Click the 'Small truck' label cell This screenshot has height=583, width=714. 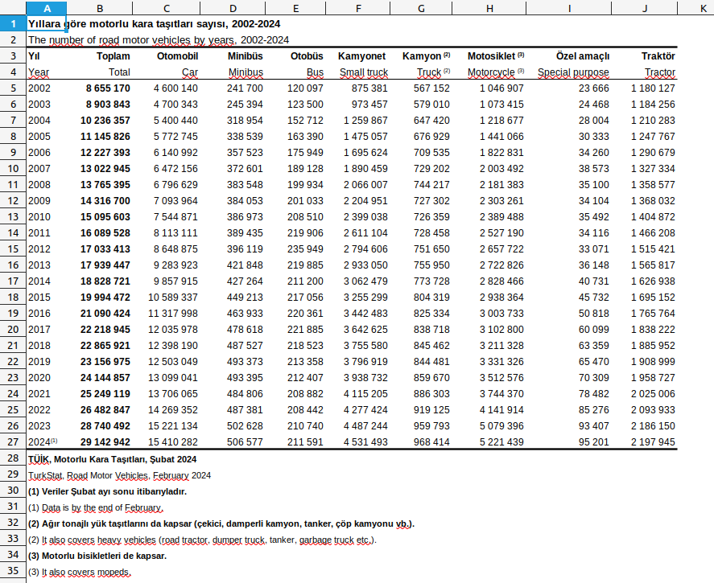pyautogui.click(x=363, y=72)
